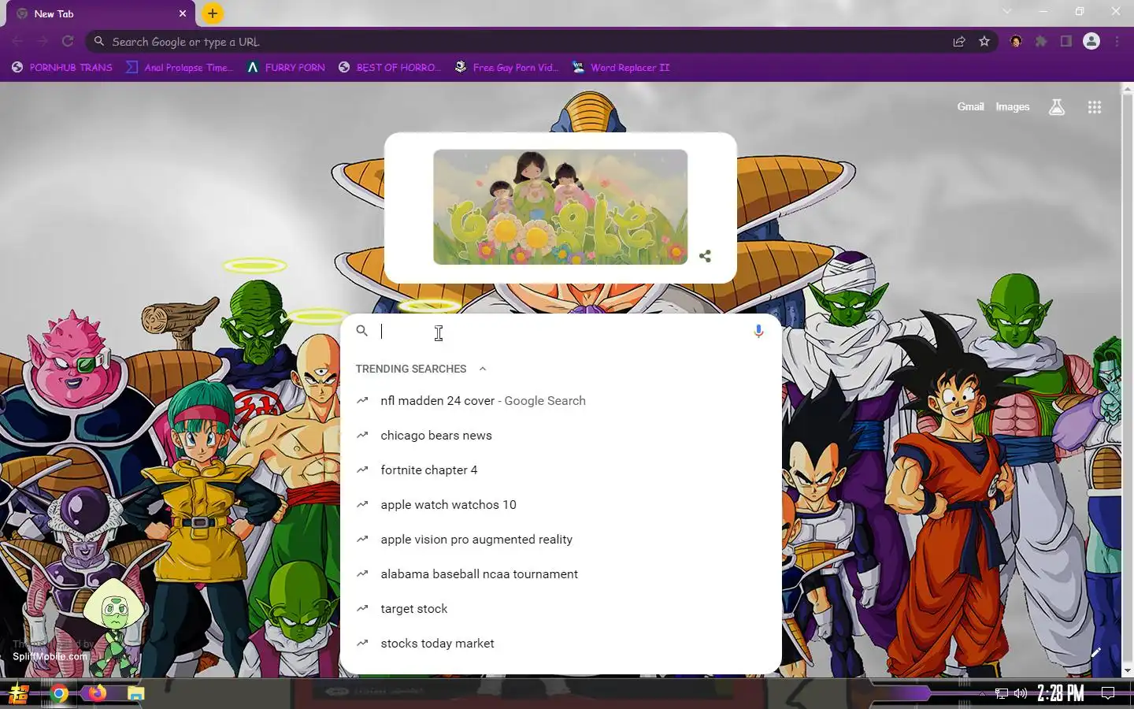The width and height of the screenshot is (1134, 709).
Task: Open the volume speaker tray icon
Action: (x=1021, y=694)
